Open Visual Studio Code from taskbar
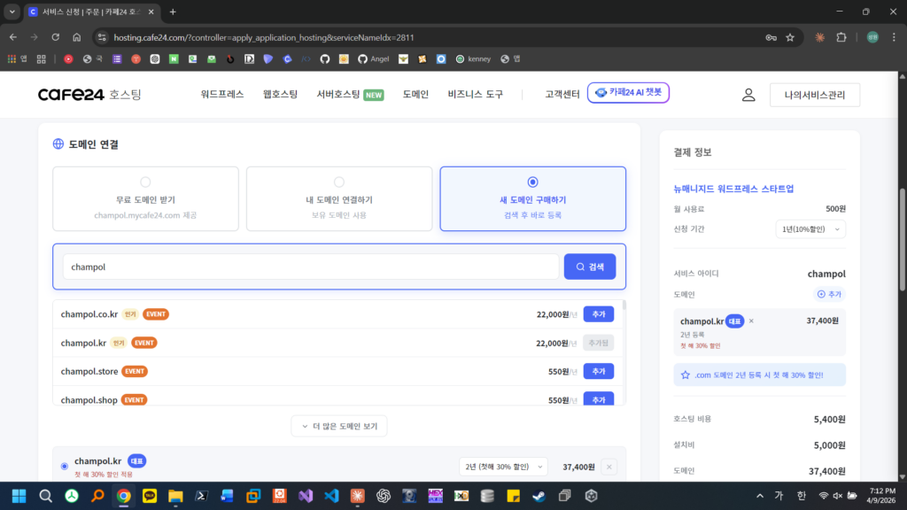This screenshot has height=510, width=907. 331,496
